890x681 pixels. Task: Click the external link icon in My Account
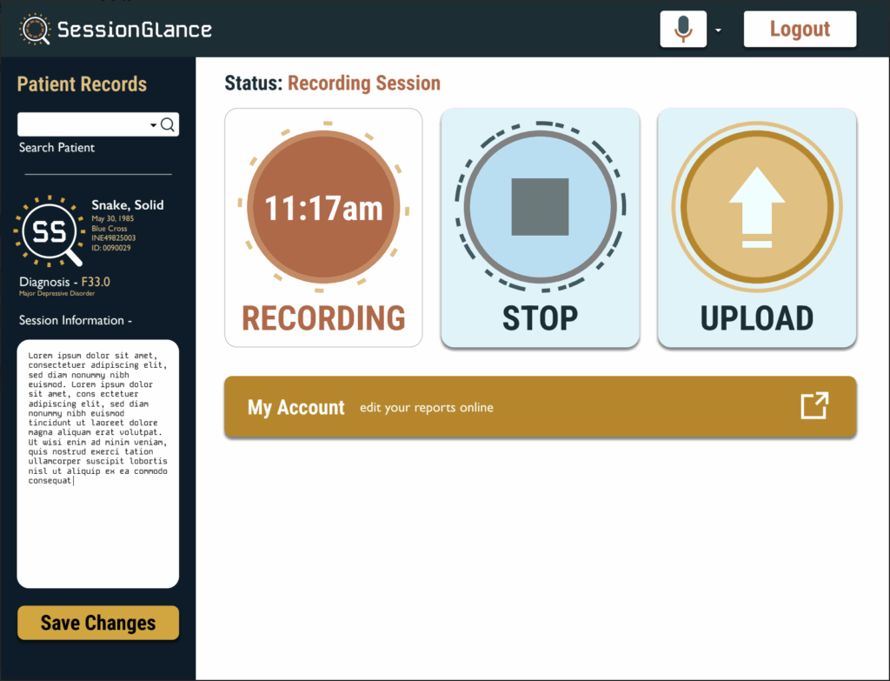pos(814,406)
